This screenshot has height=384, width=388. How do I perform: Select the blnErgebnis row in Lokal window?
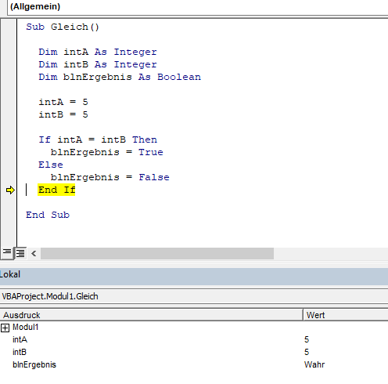pos(194,364)
